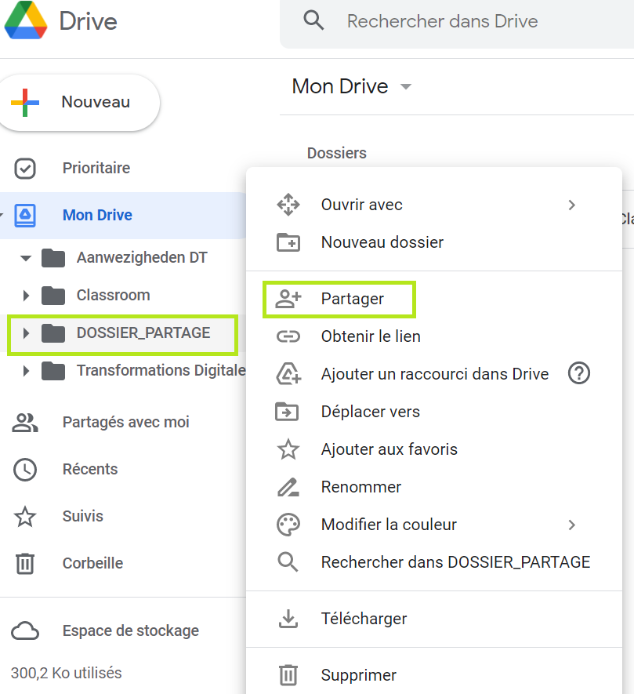Expand the Classroom folder arrow
The height and width of the screenshot is (694, 634).
coord(26,295)
